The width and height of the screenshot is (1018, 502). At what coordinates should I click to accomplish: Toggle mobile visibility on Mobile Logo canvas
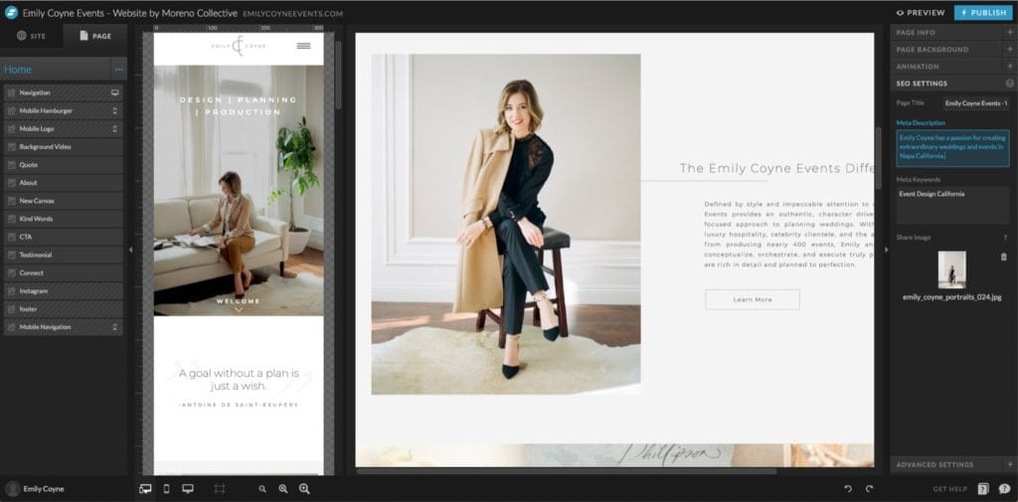[x=115, y=128]
